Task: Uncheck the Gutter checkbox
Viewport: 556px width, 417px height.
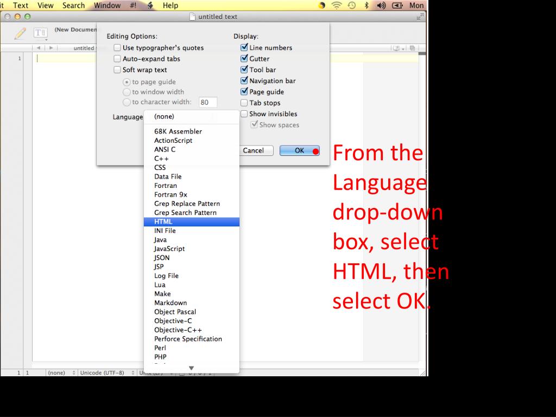Action: coord(244,58)
